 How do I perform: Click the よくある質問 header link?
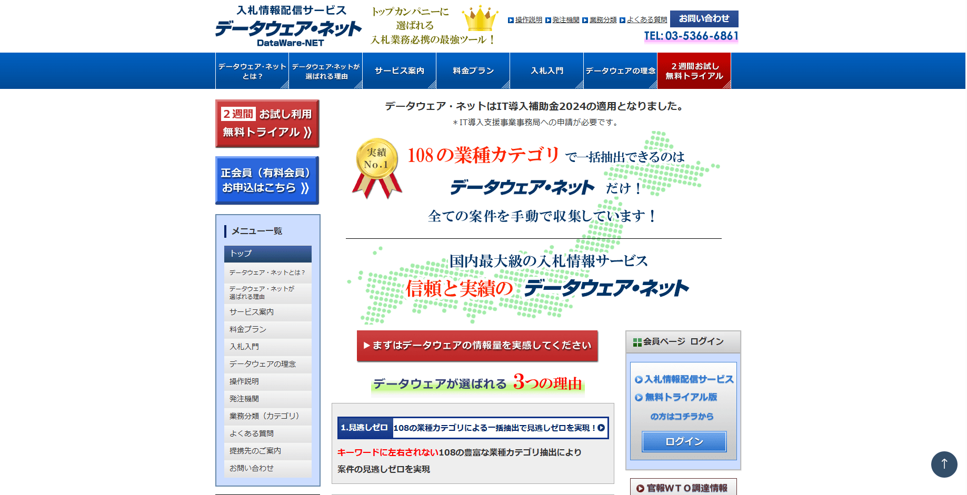point(646,20)
